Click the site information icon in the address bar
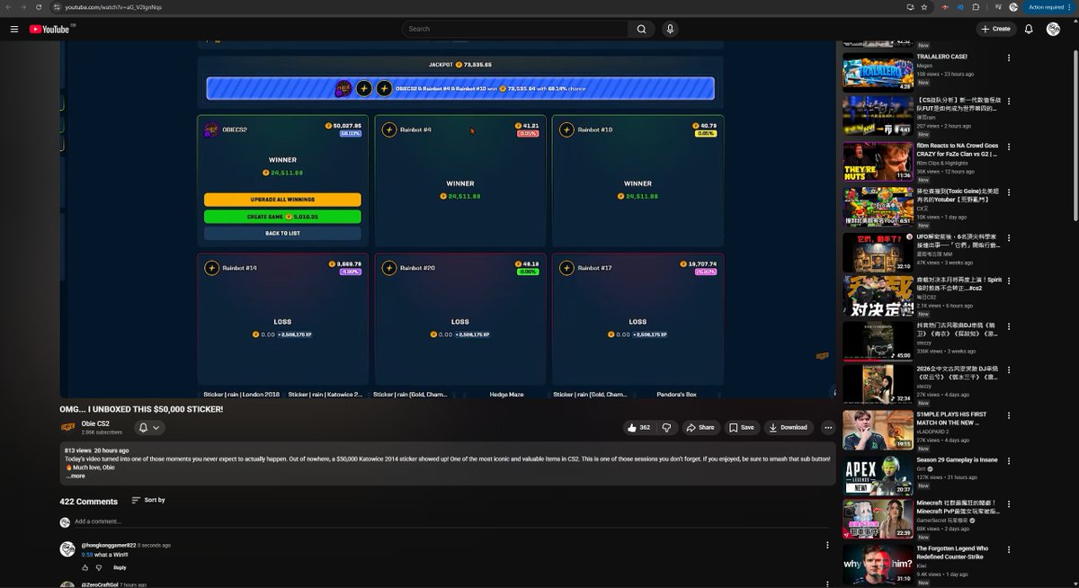This screenshot has height=588, width=1079. click(57, 6)
